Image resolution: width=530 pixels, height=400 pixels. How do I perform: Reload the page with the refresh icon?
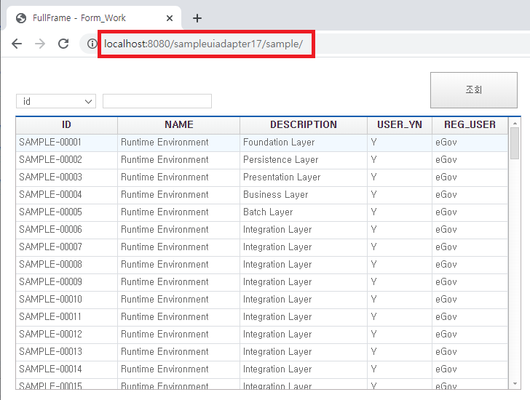pos(63,44)
